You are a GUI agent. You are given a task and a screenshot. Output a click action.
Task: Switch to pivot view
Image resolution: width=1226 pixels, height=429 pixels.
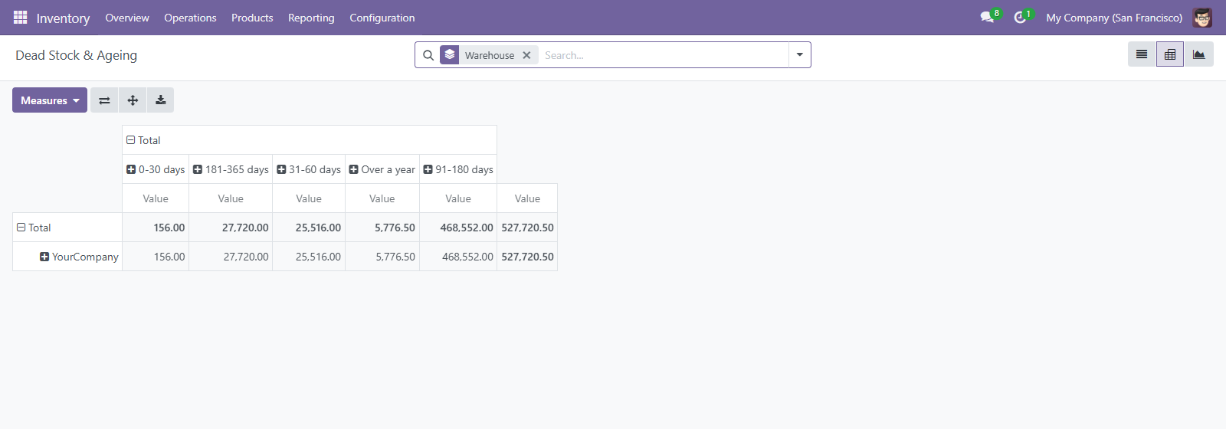[1170, 54]
